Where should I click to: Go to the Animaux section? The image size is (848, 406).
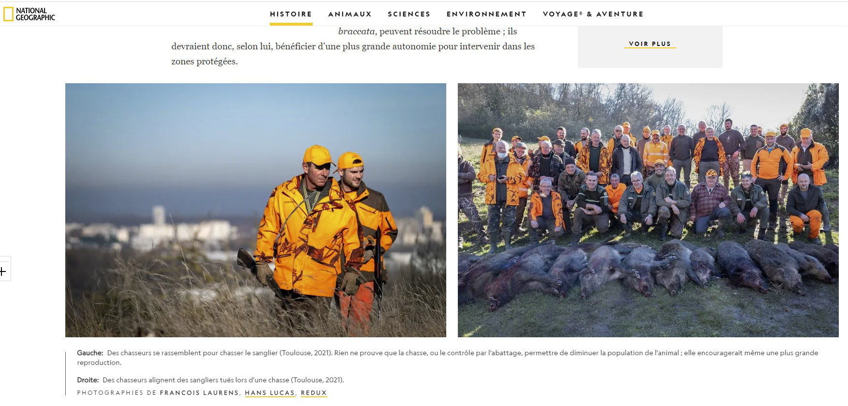[x=350, y=14]
